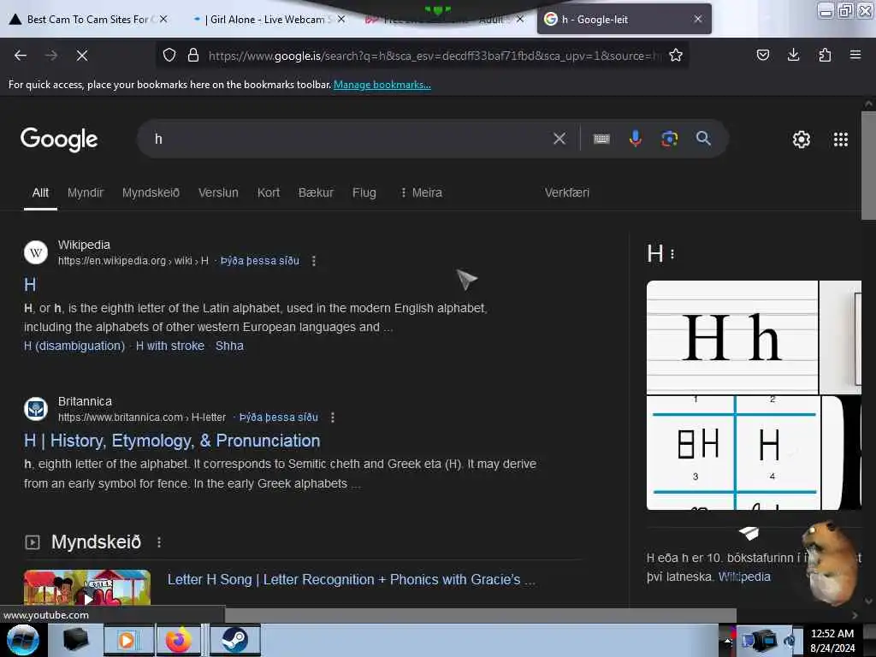Open the Verkfæri search tools

(x=566, y=192)
